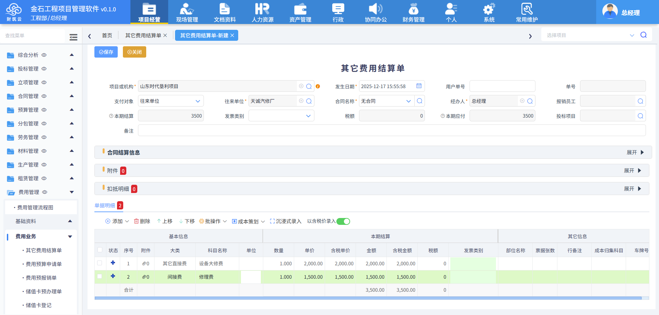659x315 pixels.
Task: Click the 沉浸式录入 immersive entry icon
Action: click(x=271, y=221)
